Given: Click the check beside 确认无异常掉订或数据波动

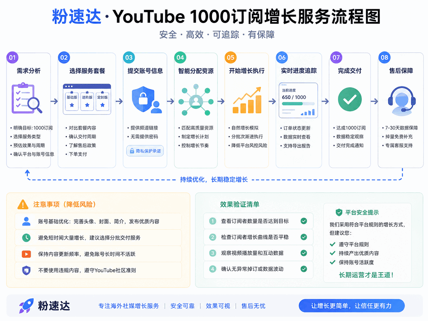Looking at the screenshot, I should point(304,269).
